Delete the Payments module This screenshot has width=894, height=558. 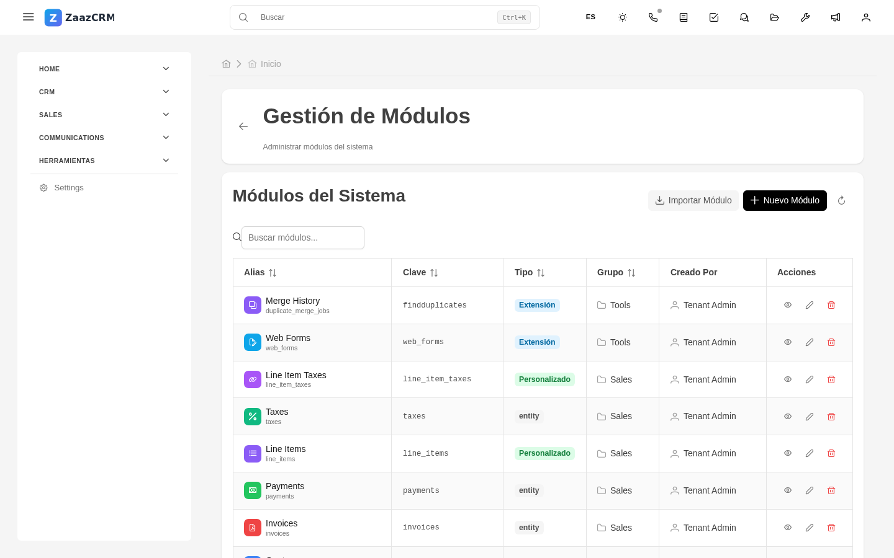pyautogui.click(x=831, y=490)
